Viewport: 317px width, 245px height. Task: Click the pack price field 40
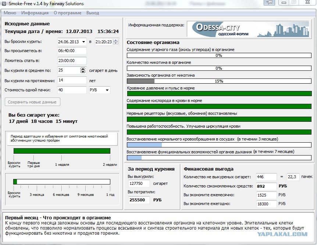[x=72, y=90]
